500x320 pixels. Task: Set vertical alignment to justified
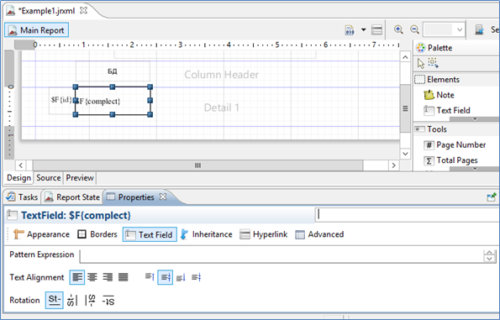coord(196,277)
